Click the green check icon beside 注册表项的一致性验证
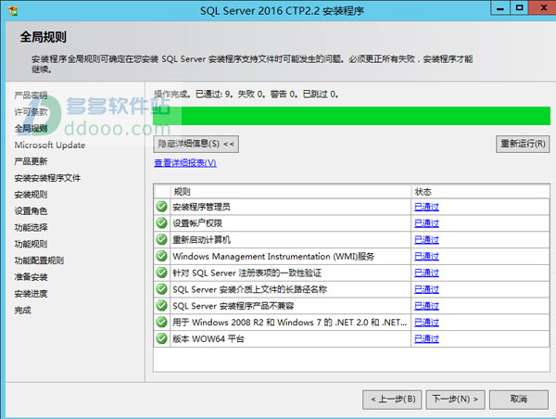 tap(161, 273)
